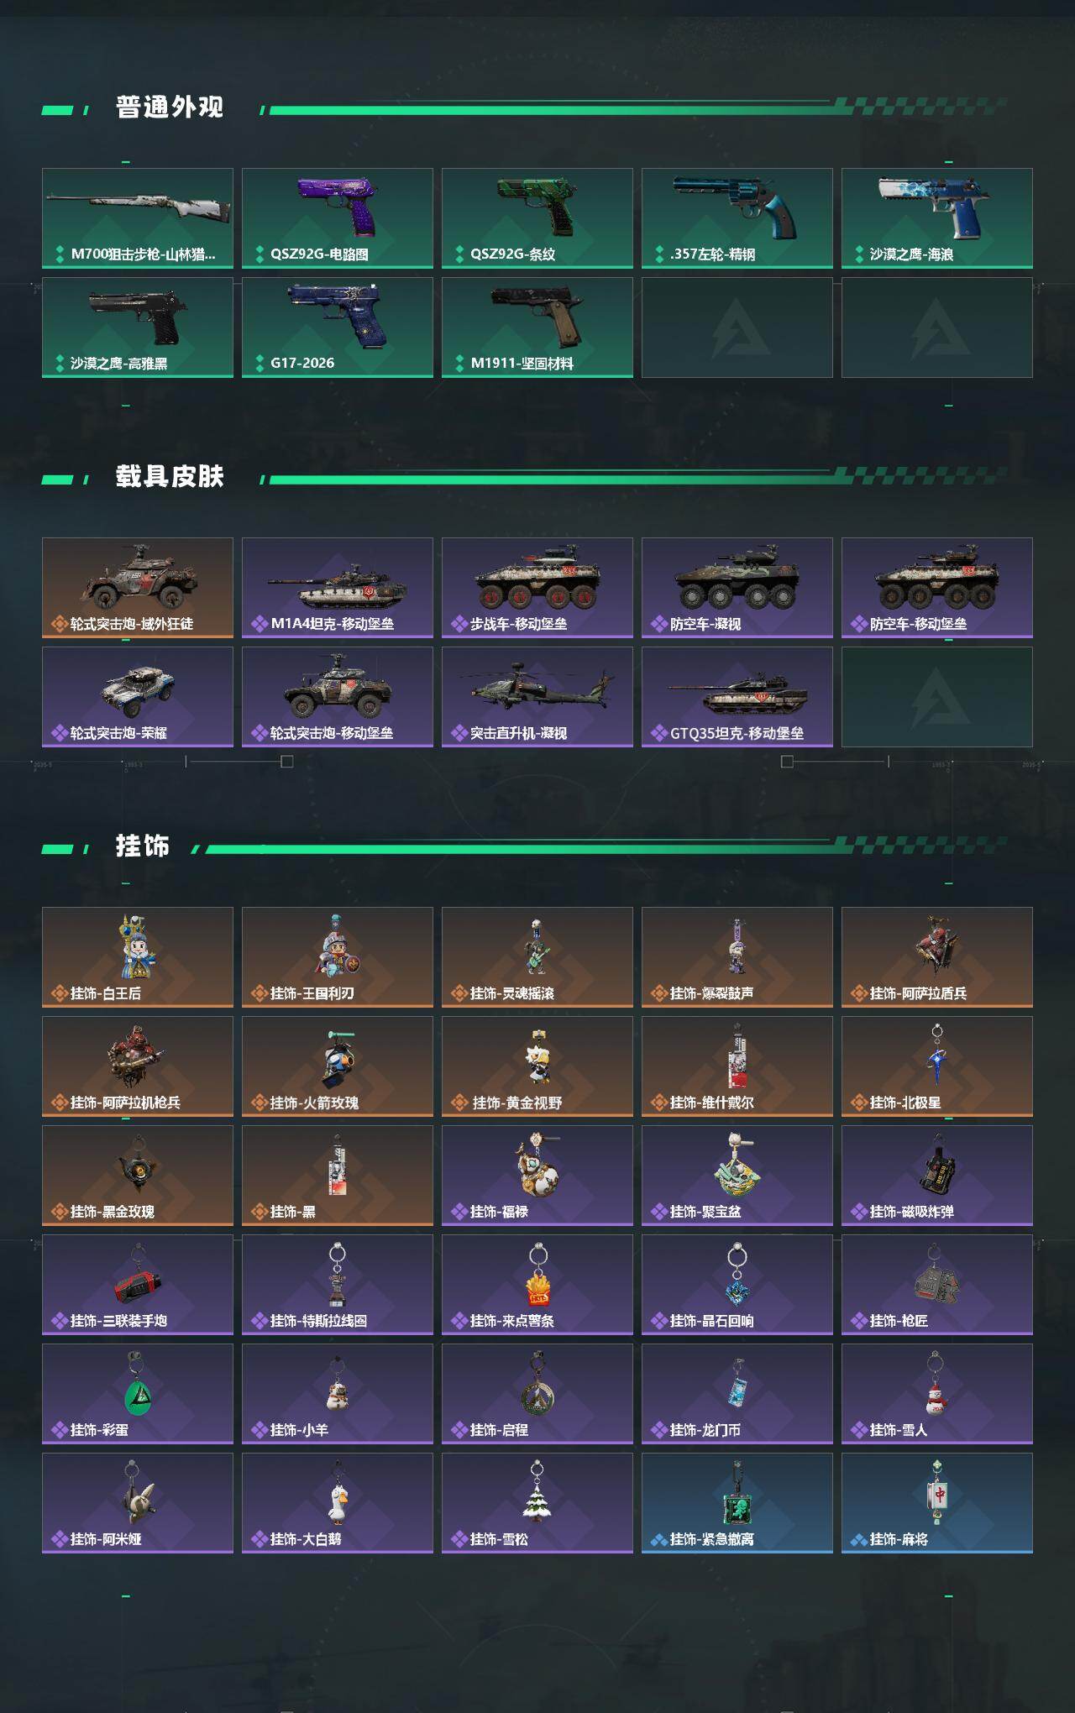Open the 挂饰-灵魂摇滚 guitar charm
The image size is (1075, 1713).
(x=537, y=957)
